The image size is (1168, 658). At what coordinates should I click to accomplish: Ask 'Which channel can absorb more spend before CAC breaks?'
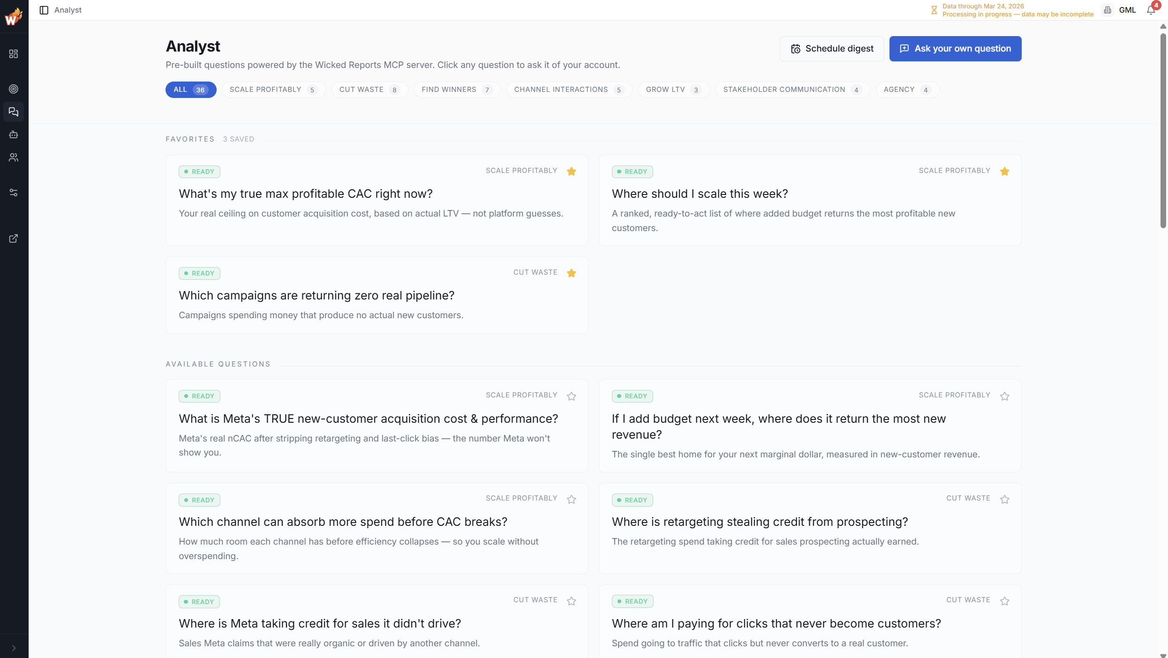[x=377, y=529]
